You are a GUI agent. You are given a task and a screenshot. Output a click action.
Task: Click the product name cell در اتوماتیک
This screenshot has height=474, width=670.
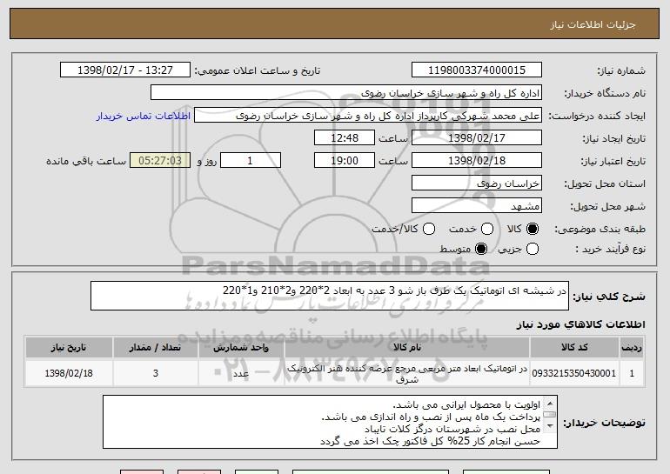click(407, 373)
